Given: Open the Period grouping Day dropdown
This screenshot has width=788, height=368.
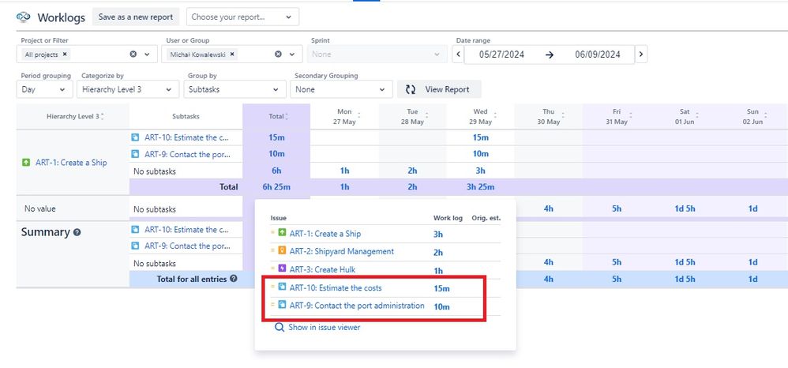Looking at the screenshot, I should click(44, 89).
